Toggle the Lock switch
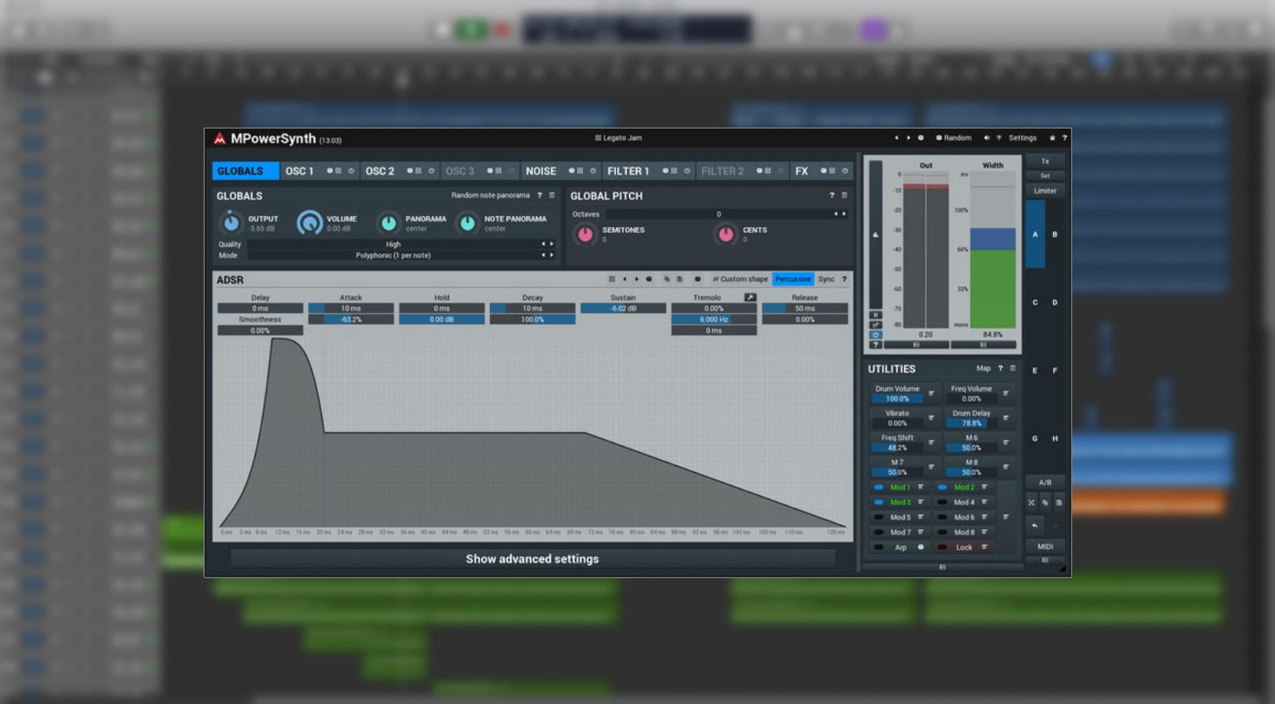The width and height of the screenshot is (1275, 704). [x=942, y=547]
